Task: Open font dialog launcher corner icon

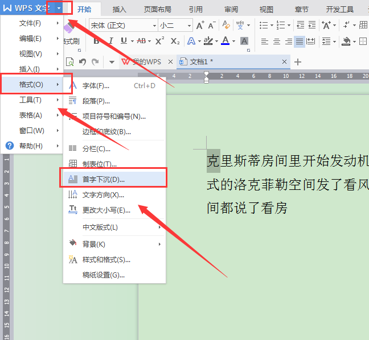Action: tap(248, 50)
